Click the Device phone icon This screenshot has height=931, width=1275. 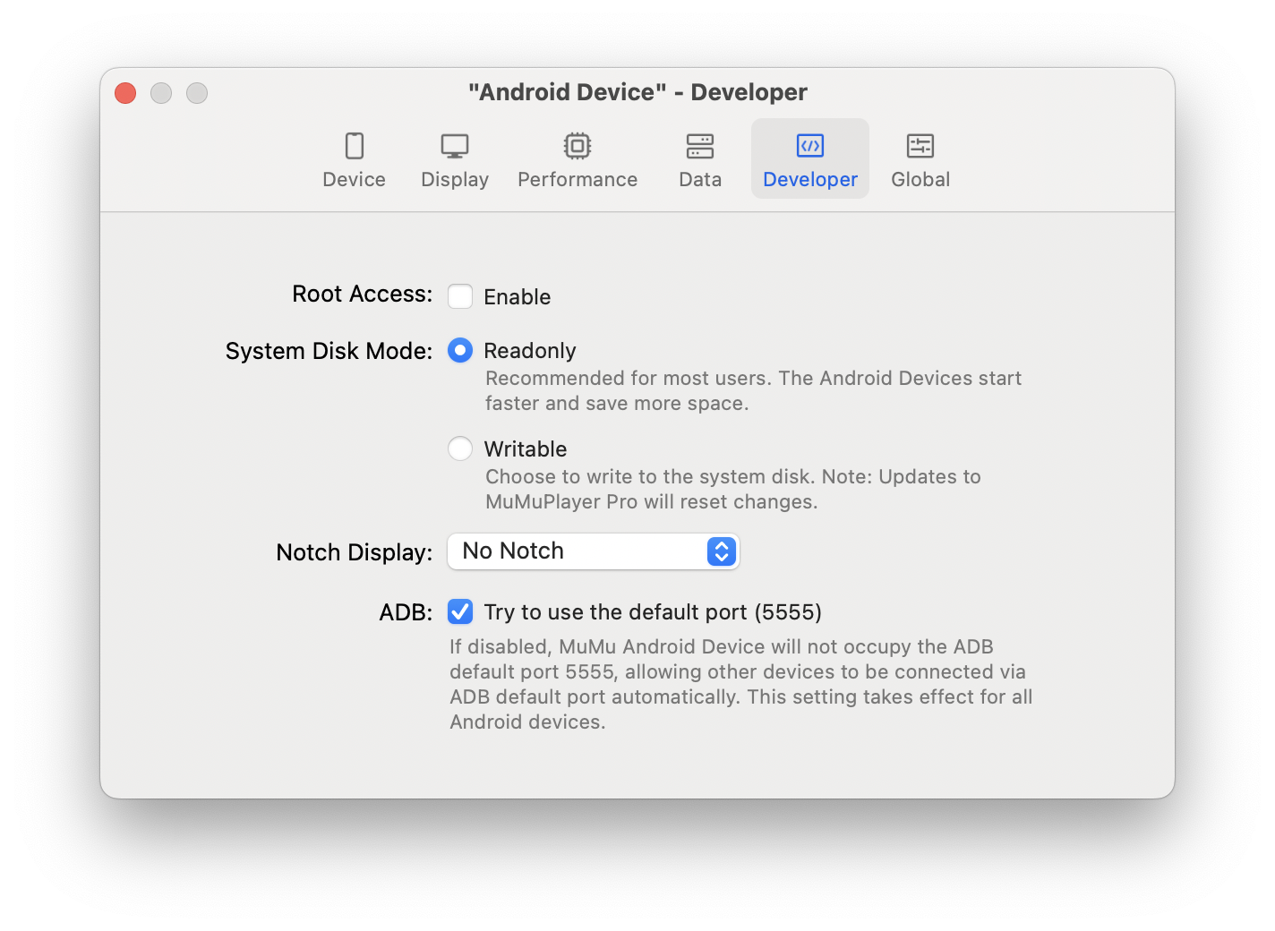tap(355, 146)
